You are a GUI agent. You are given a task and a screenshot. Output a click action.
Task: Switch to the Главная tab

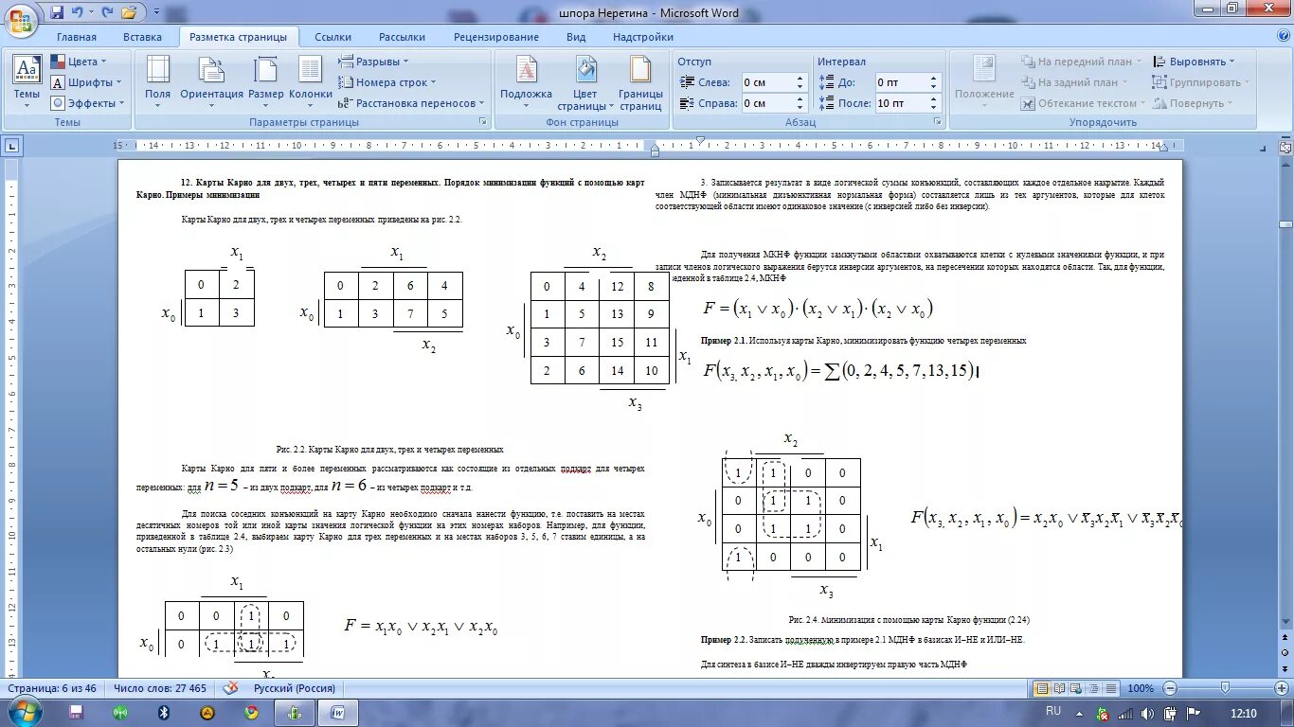point(76,37)
